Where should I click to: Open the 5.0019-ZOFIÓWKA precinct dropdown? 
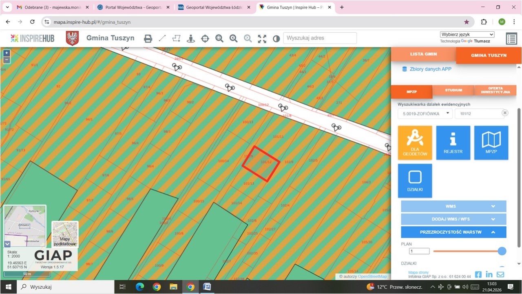425,113
